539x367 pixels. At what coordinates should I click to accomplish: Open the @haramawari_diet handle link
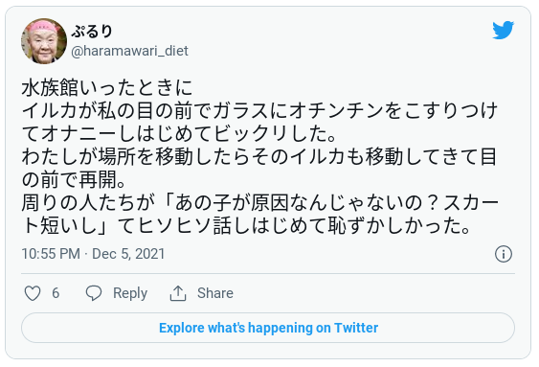tap(129, 51)
